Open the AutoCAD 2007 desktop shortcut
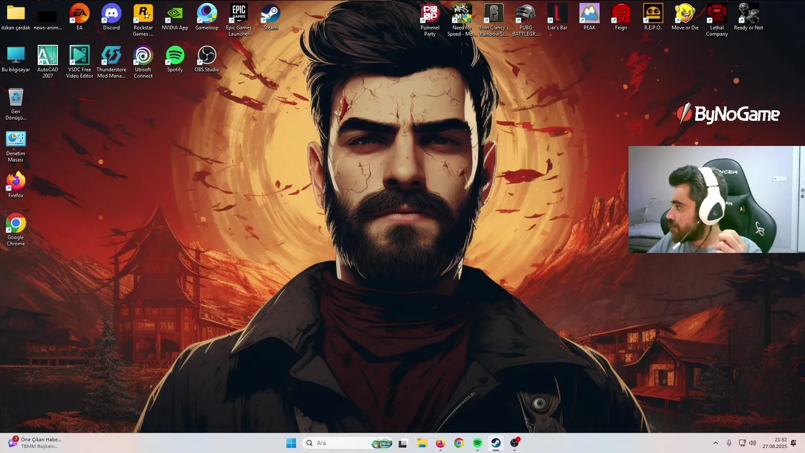805x453 pixels. 48,62
